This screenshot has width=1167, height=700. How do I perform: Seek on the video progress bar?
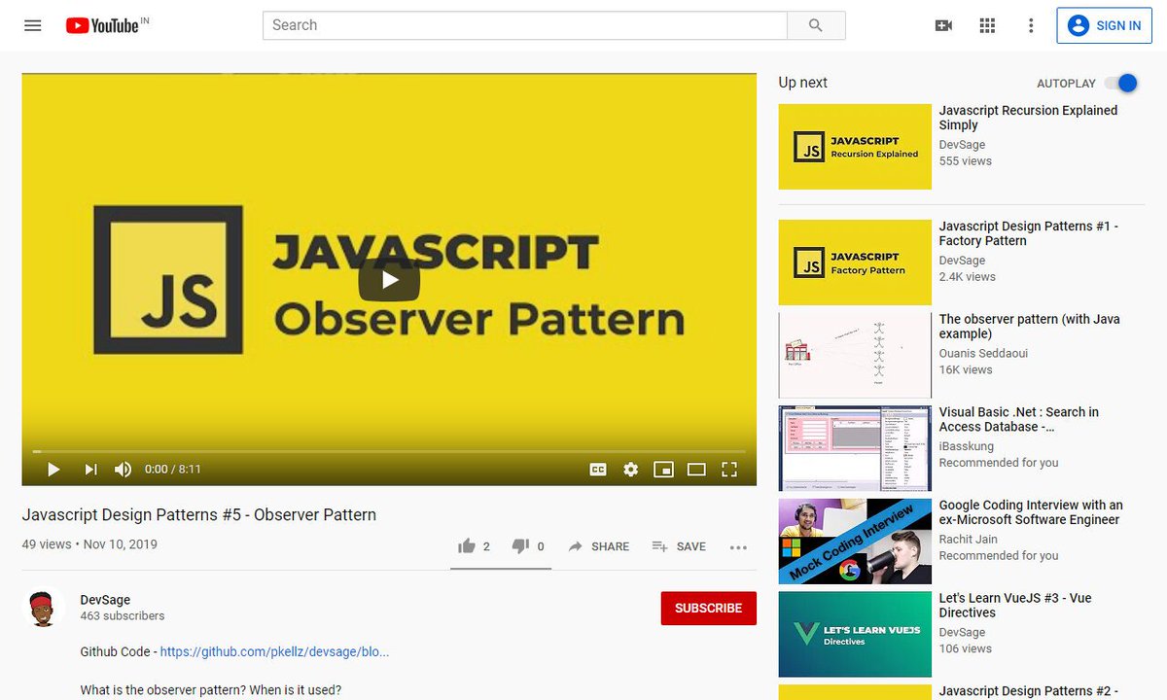(x=389, y=451)
